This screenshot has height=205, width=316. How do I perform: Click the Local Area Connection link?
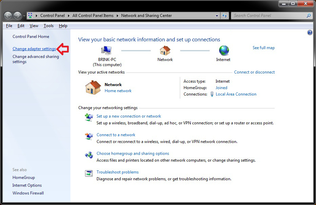(236, 94)
